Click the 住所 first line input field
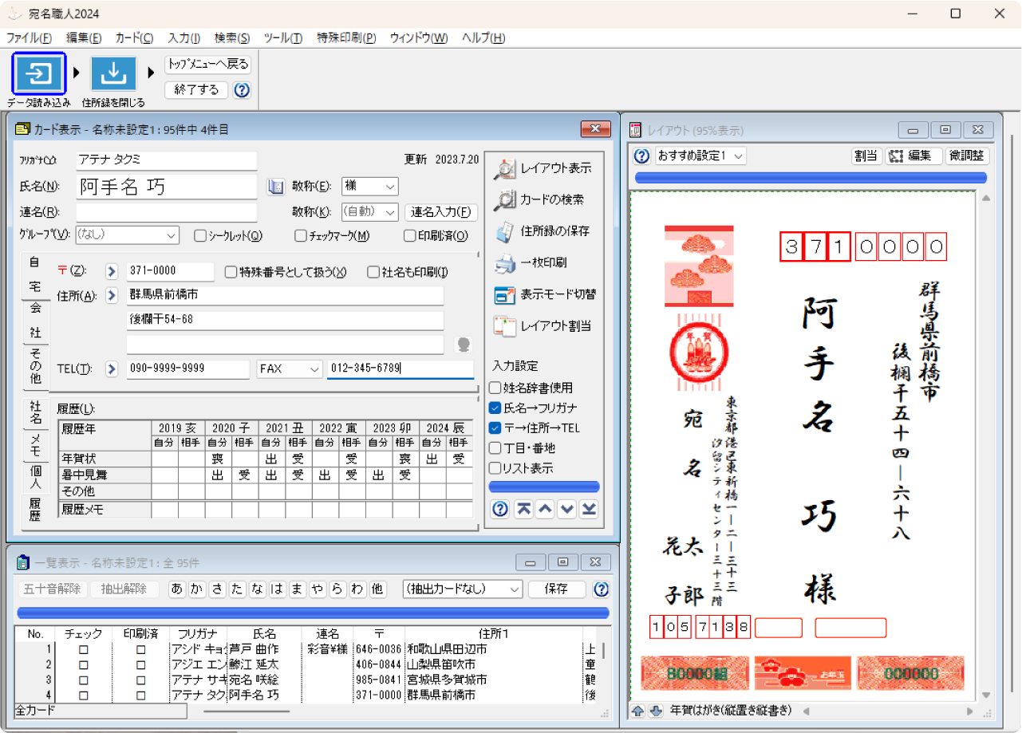 coord(286,295)
